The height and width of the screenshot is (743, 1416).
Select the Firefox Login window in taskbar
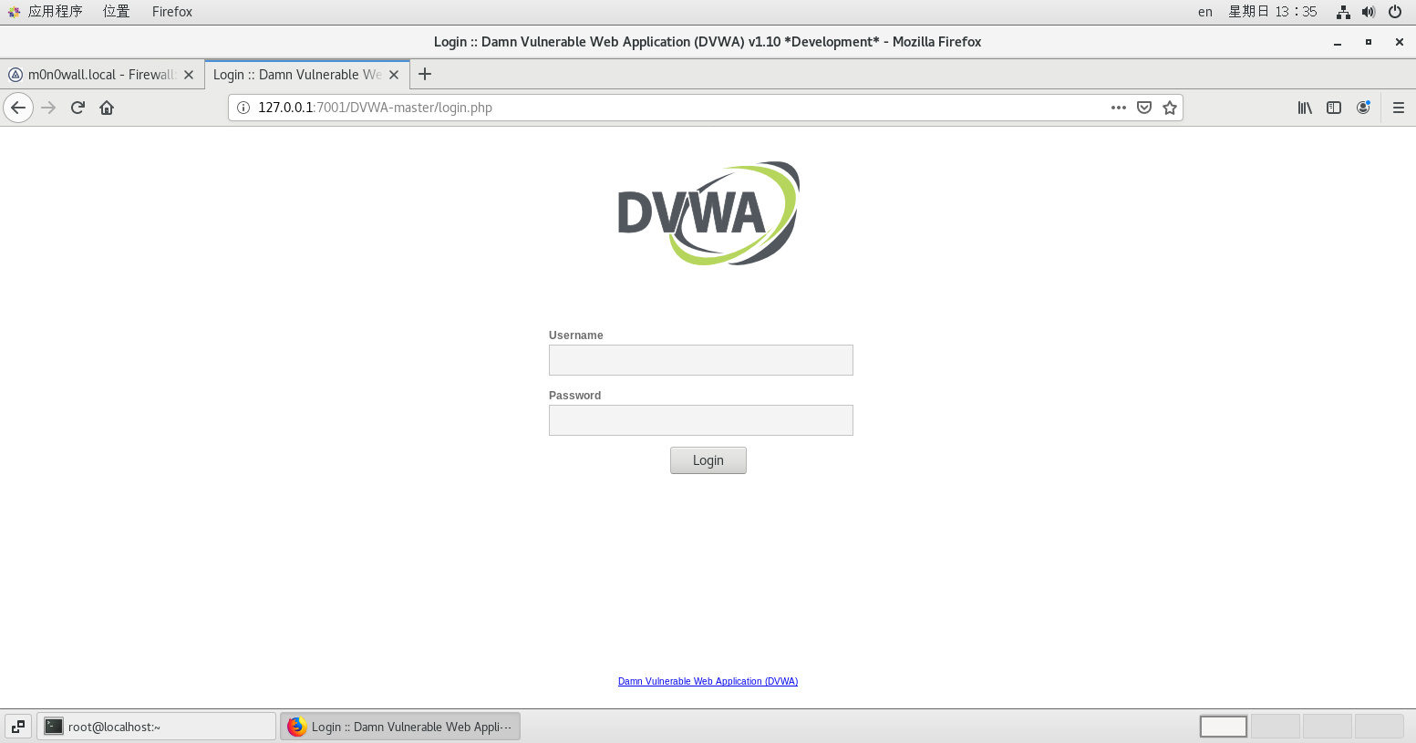[400, 727]
